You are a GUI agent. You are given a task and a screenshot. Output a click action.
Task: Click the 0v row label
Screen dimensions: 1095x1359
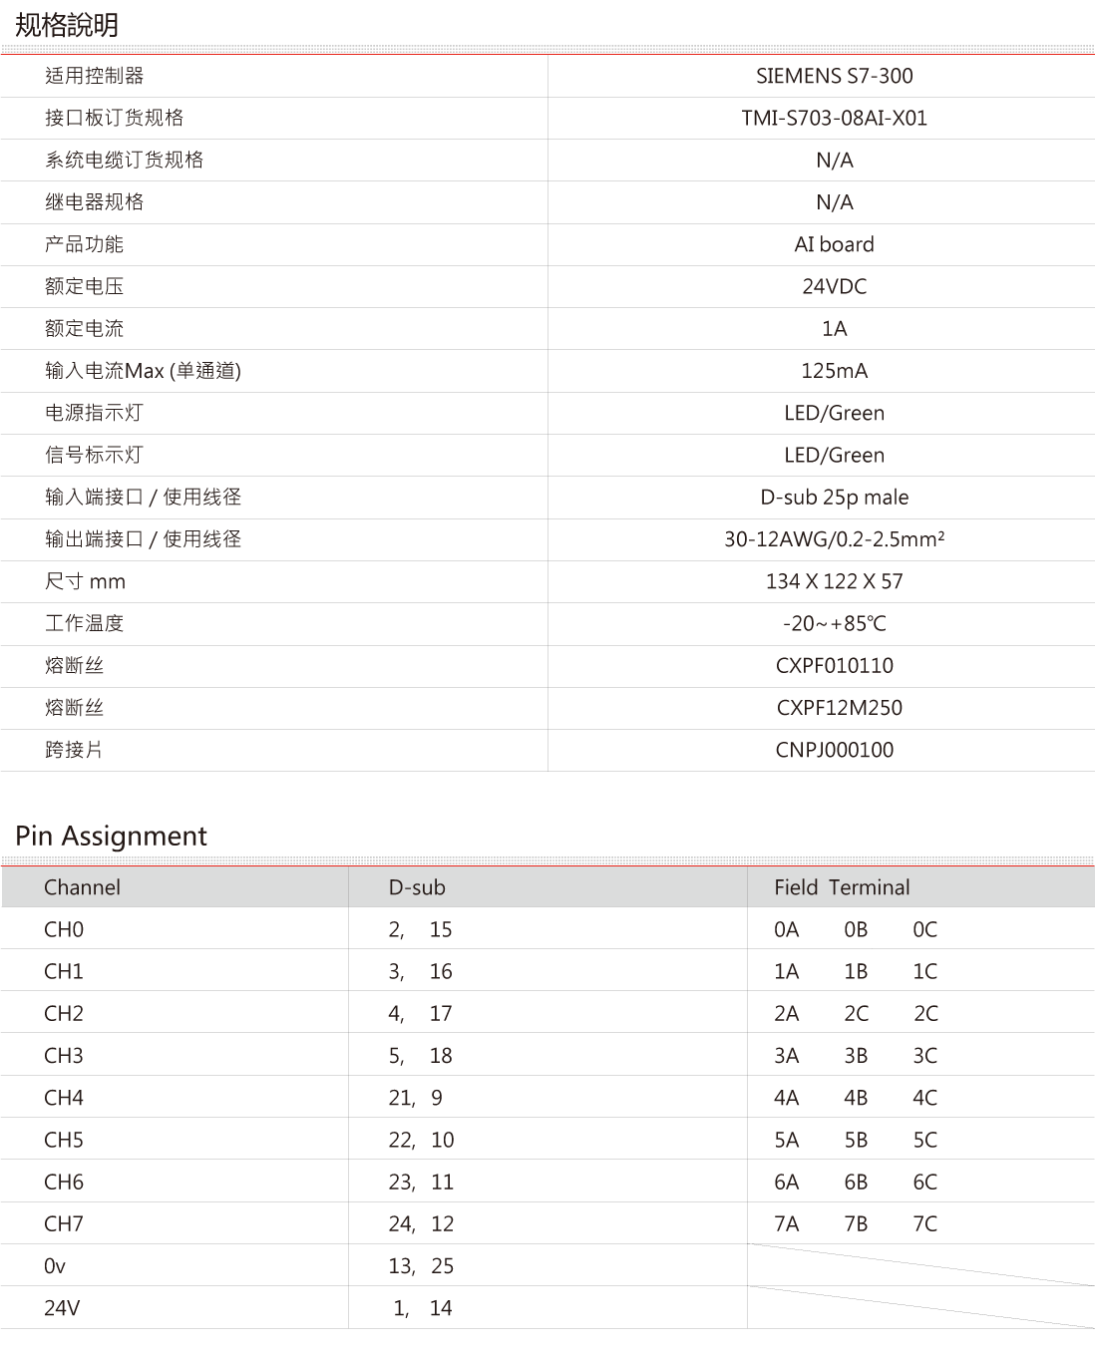(x=55, y=1266)
